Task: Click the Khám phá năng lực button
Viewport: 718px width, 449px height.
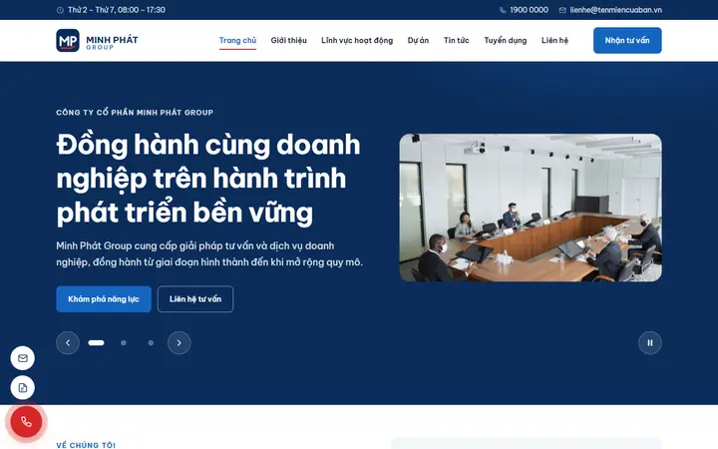Action: tap(104, 299)
